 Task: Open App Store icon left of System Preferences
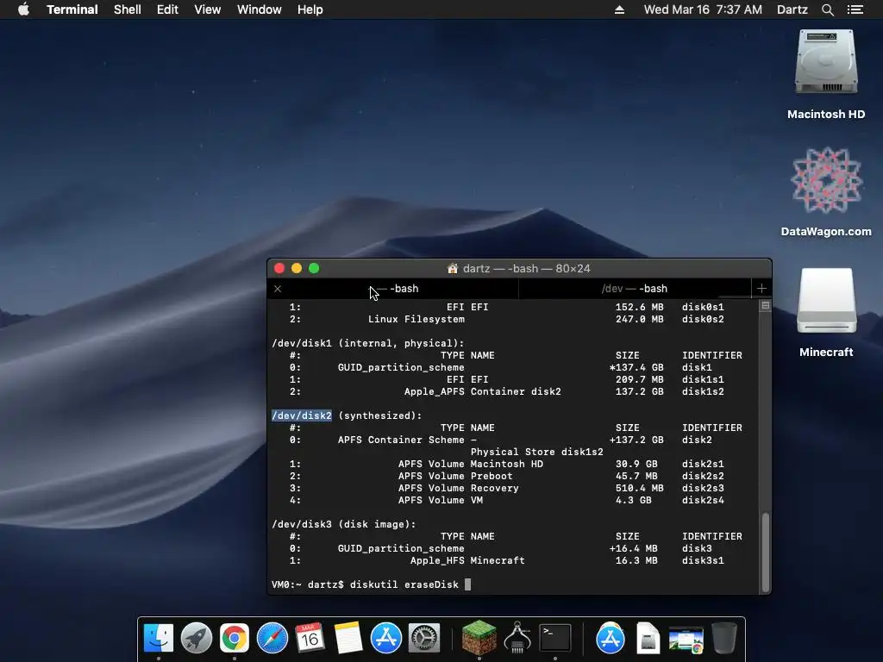pos(386,638)
